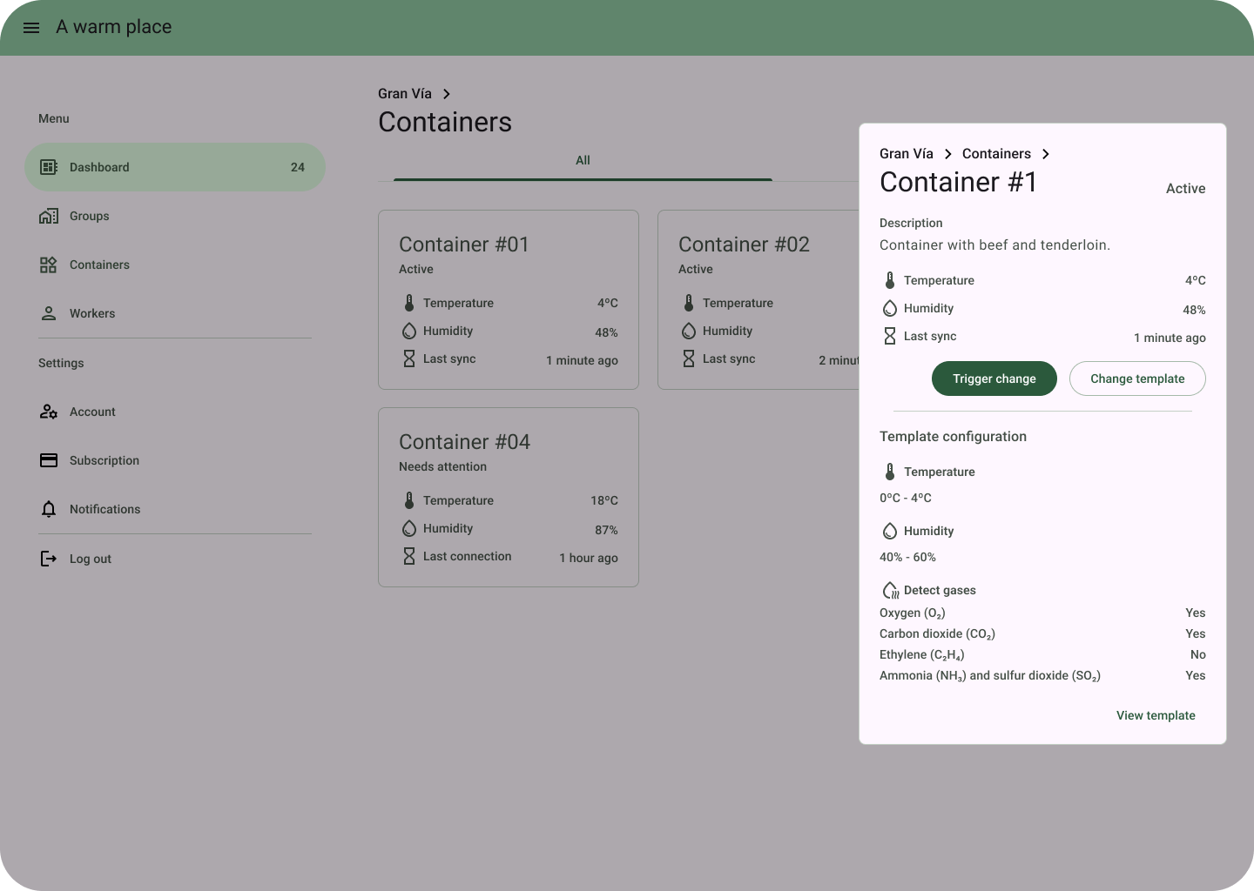Expand the Gran Vía breadcrumb chevron above Containers
The height and width of the screenshot is (891, 1254).
point(447,94)
